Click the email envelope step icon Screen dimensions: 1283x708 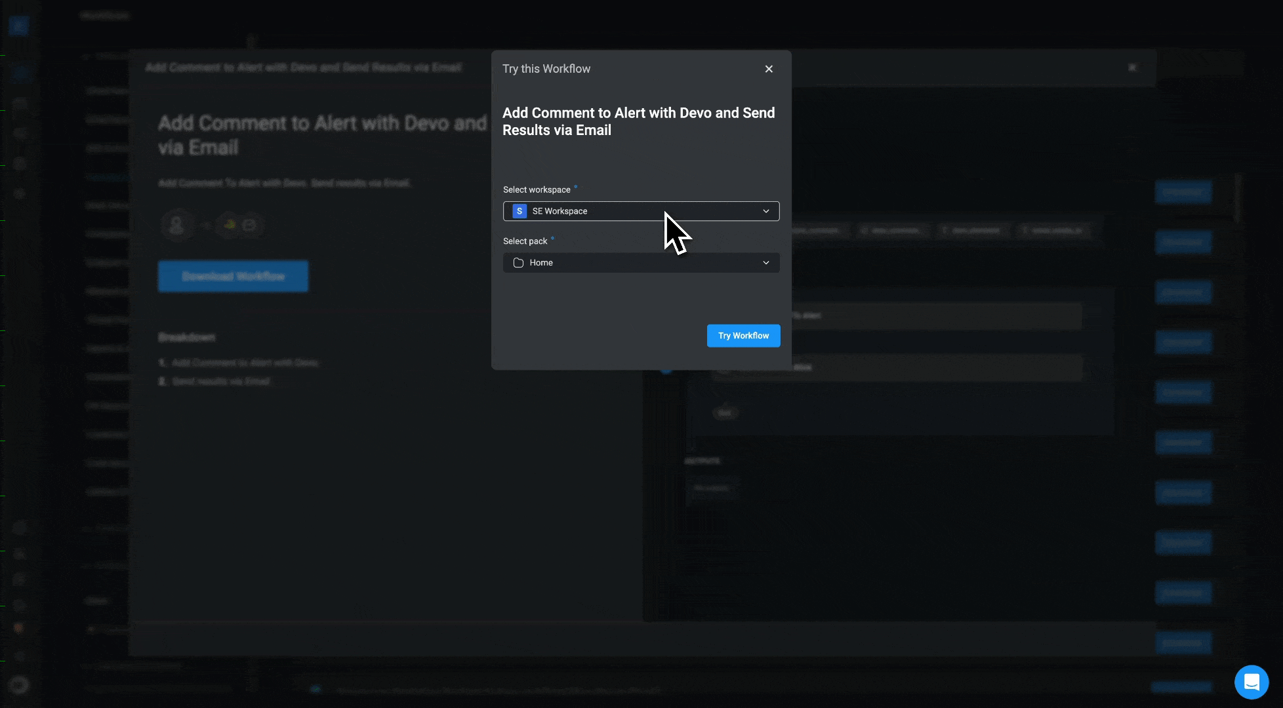pos(249,225)
